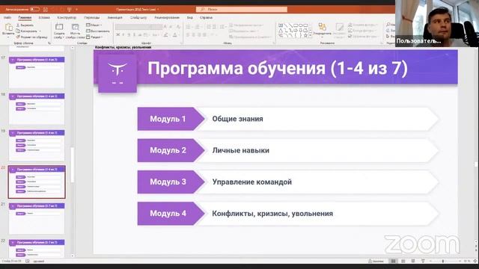
Task: Switch to Reading view in status bar
Action: pyautogui.click(x=413, y=261)
